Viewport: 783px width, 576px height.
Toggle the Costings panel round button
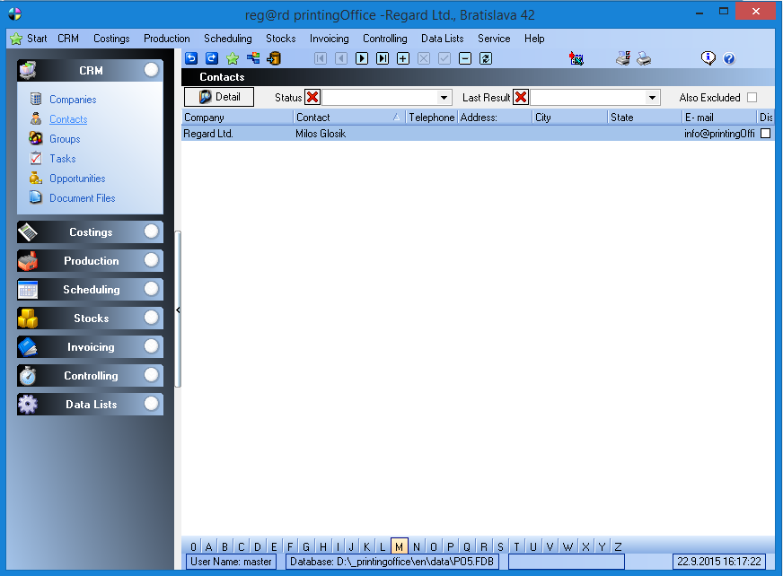pyautogui.click(x=151, y=231)
